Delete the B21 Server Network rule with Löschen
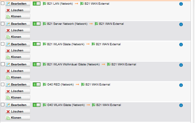Screen dimensions: 195x123 coord(18,30)
